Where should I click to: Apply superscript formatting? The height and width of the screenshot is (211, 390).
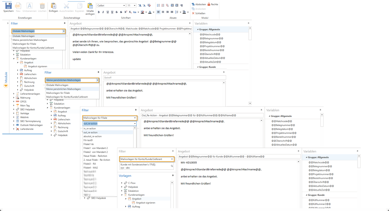pyautogui.click(x=126, y=12)
